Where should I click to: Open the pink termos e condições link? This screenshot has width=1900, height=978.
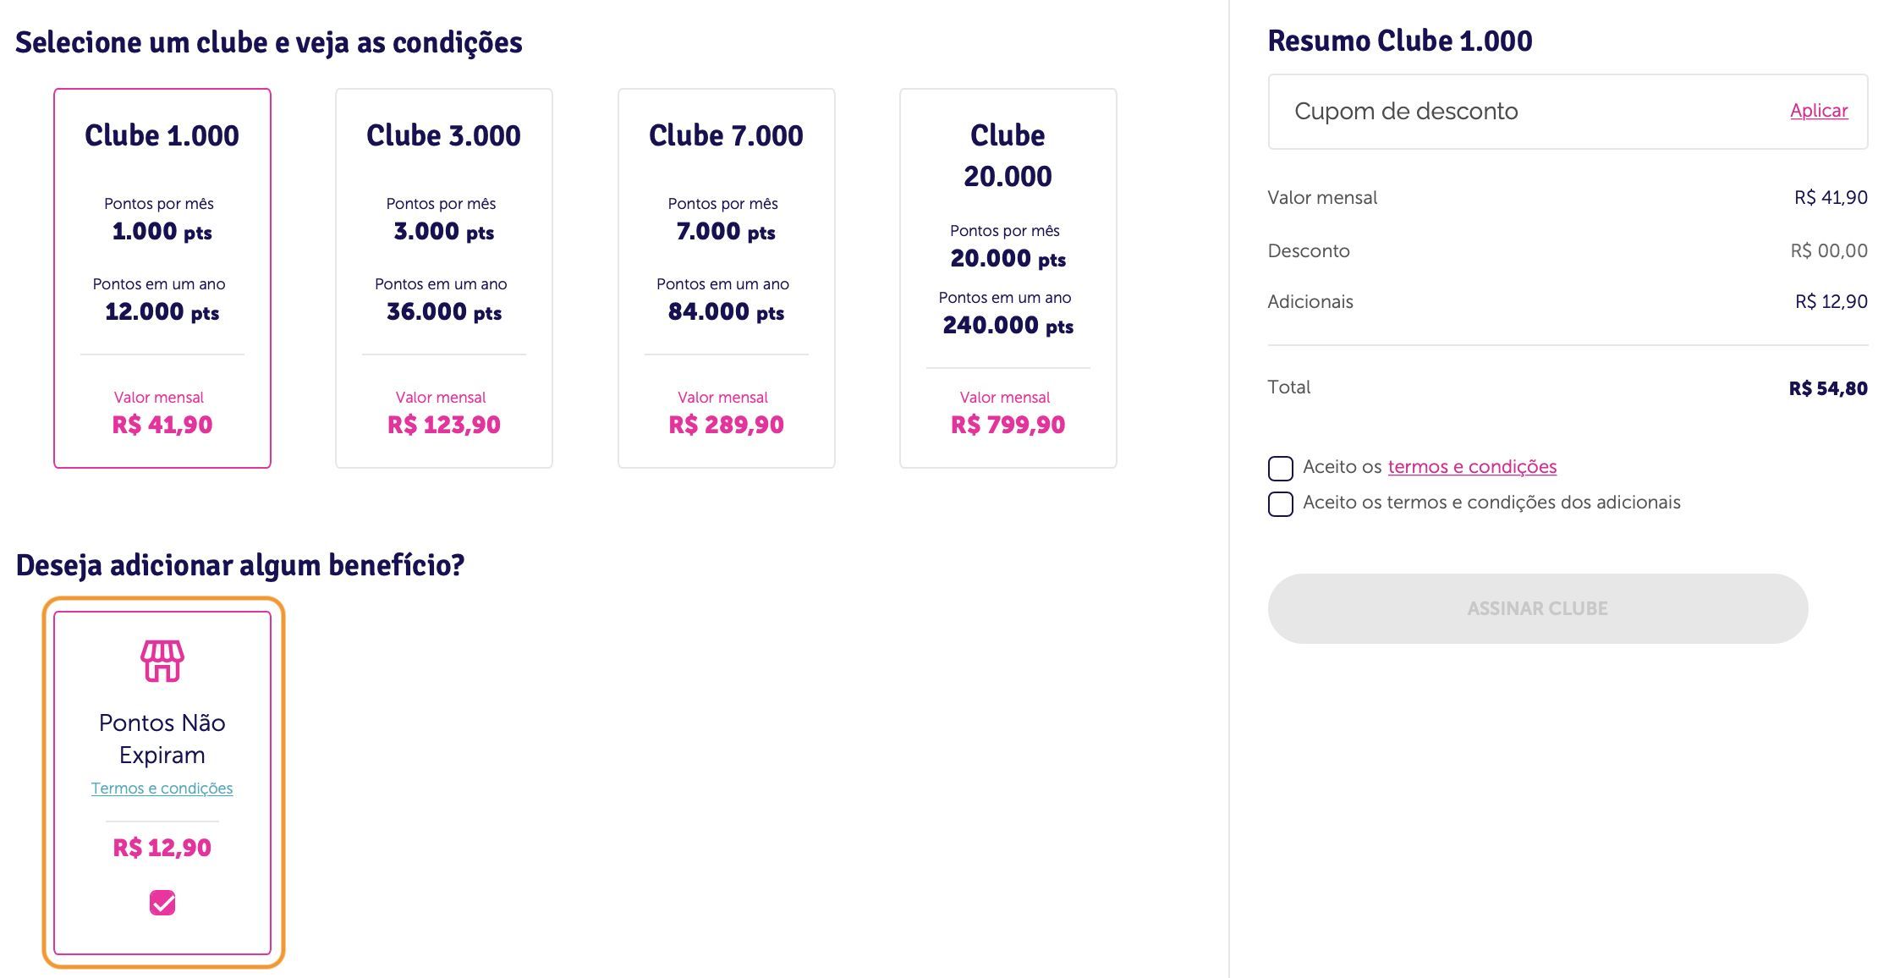tap(1472, 467)
